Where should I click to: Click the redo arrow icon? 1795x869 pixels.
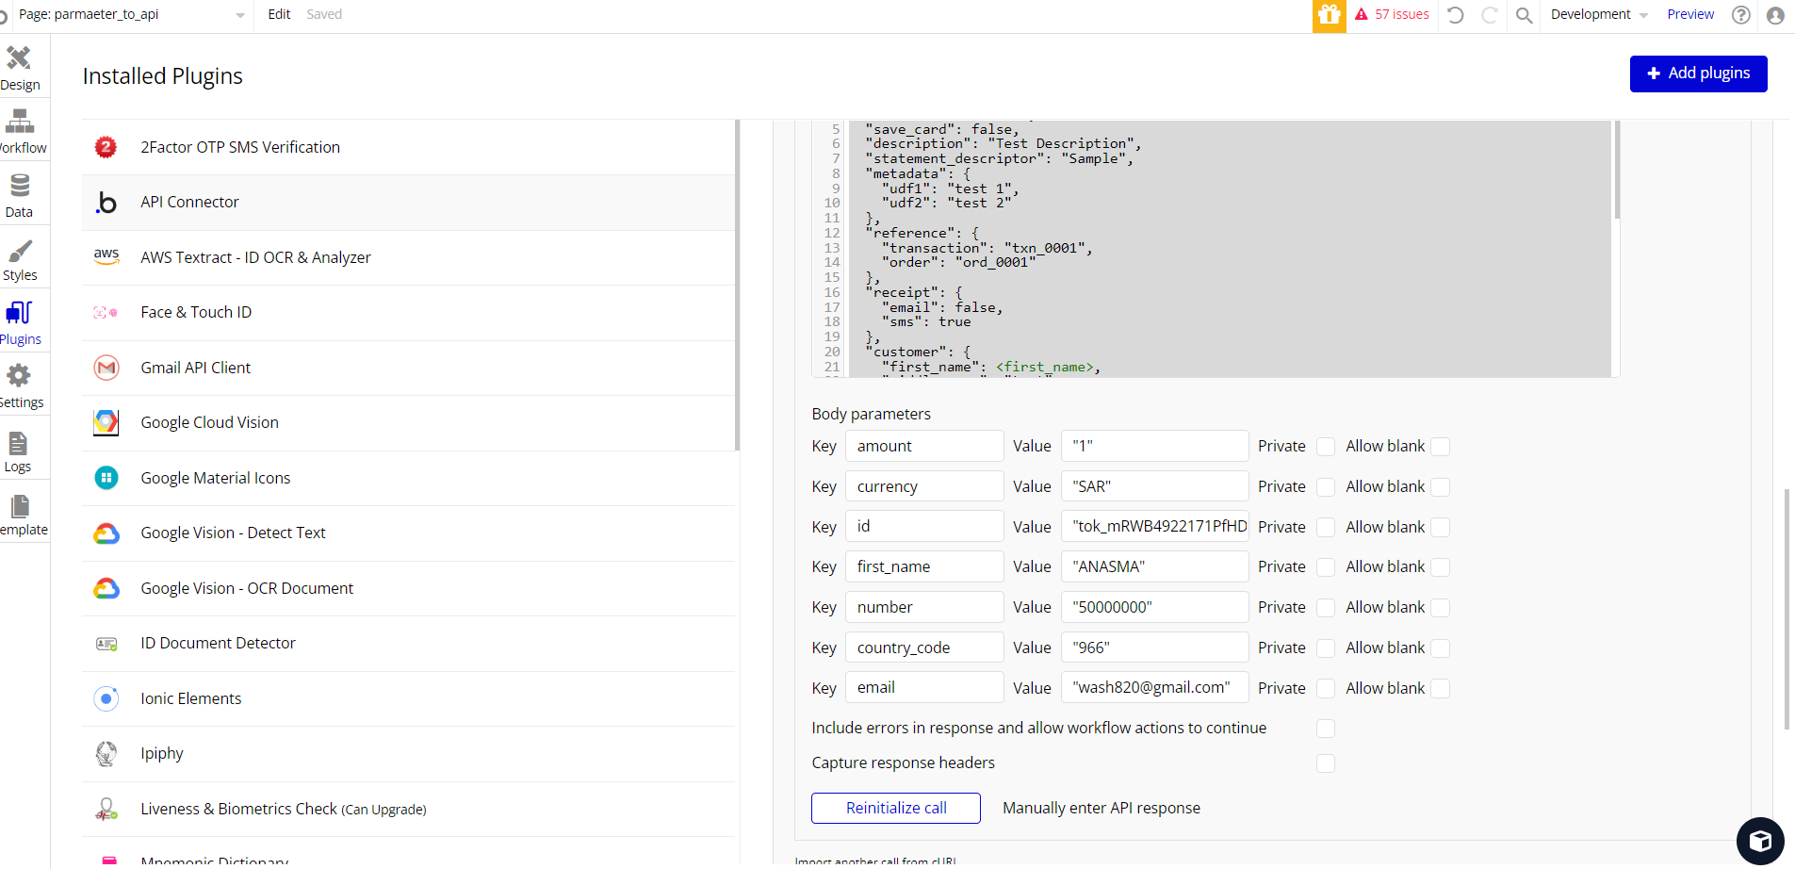tap(1490, 15)
